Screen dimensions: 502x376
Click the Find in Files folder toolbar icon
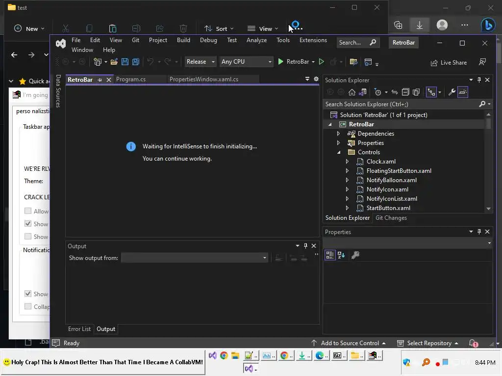(353, 62)
